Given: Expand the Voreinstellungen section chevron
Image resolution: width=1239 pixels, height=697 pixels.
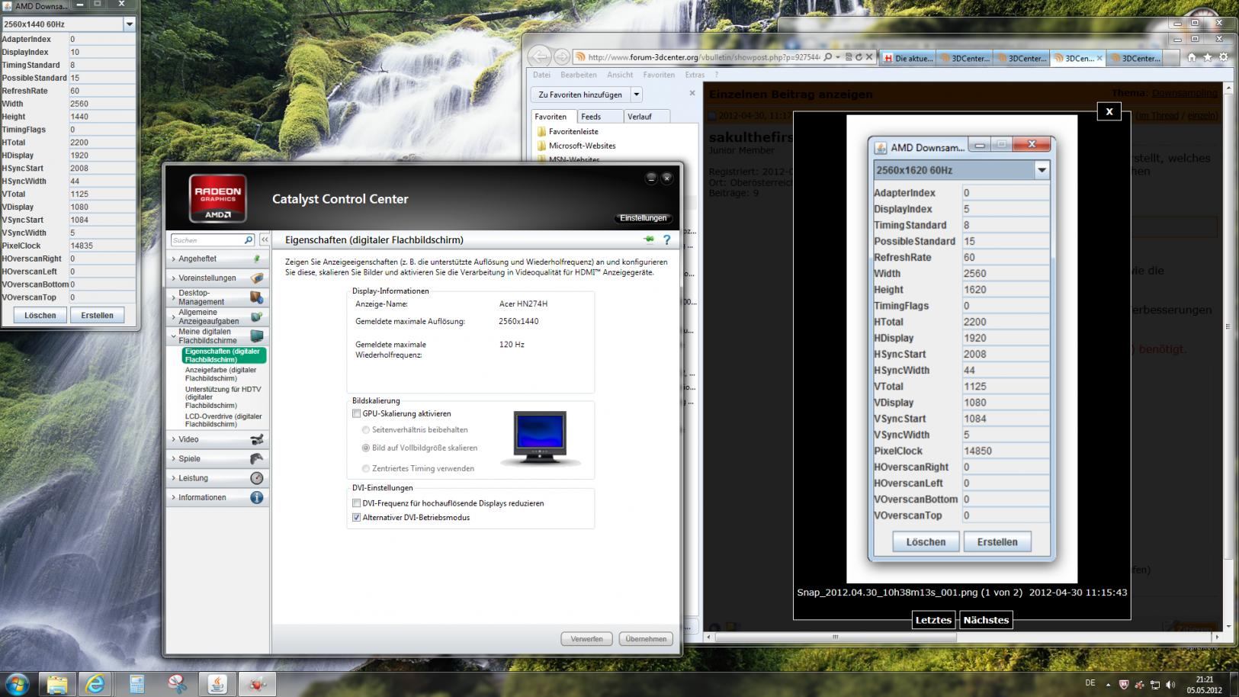Looking at the screenshot, I should [x=173, y=278].
